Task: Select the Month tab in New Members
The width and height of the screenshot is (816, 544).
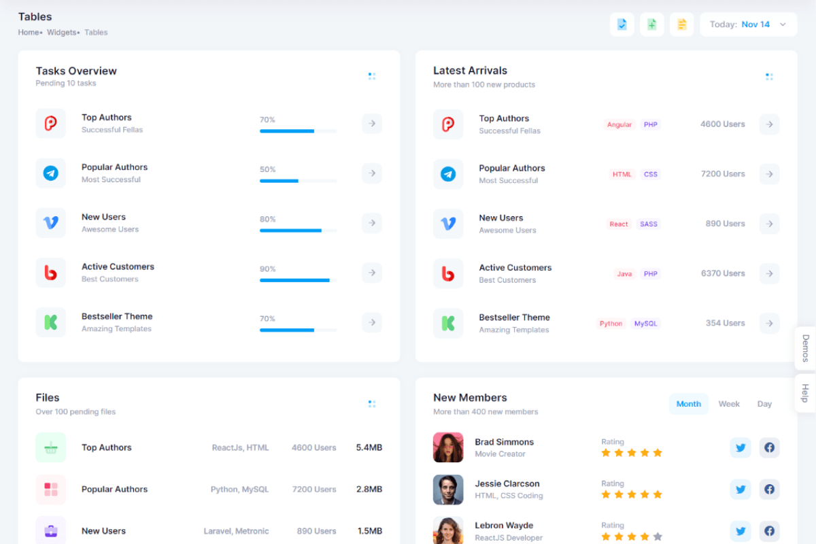Action: coord(688,404)
